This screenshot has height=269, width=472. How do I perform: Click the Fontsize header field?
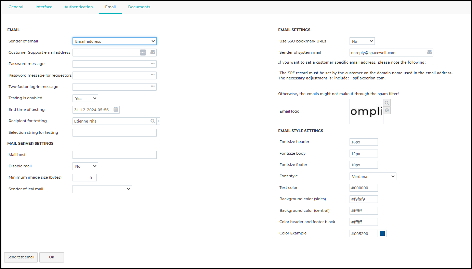(x=364, y=142)
